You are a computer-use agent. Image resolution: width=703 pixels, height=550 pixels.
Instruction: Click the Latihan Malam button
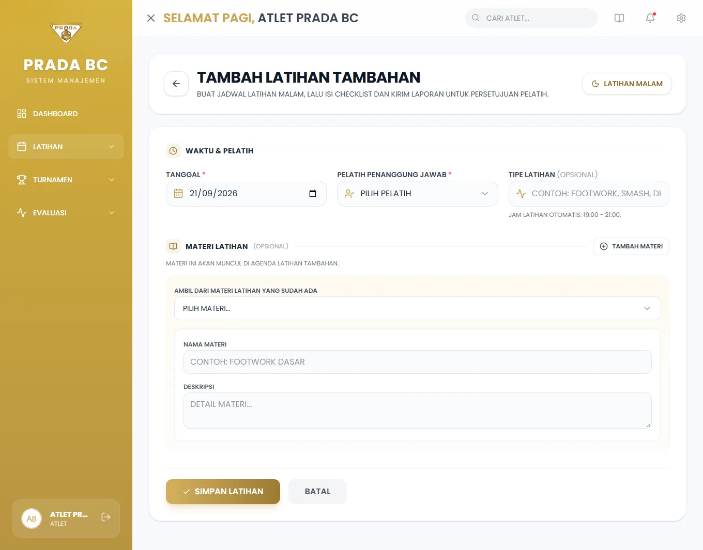627,84
